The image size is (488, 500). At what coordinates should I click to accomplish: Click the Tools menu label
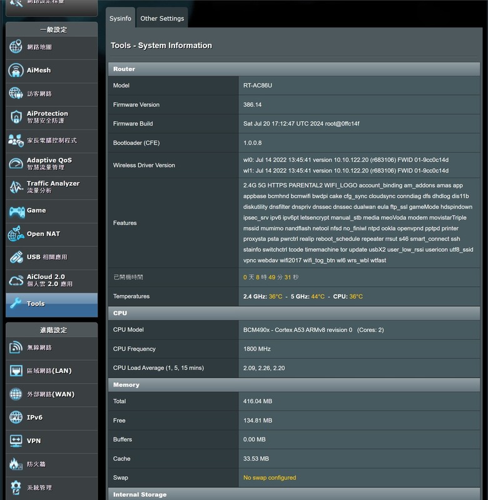coord(36,304)
